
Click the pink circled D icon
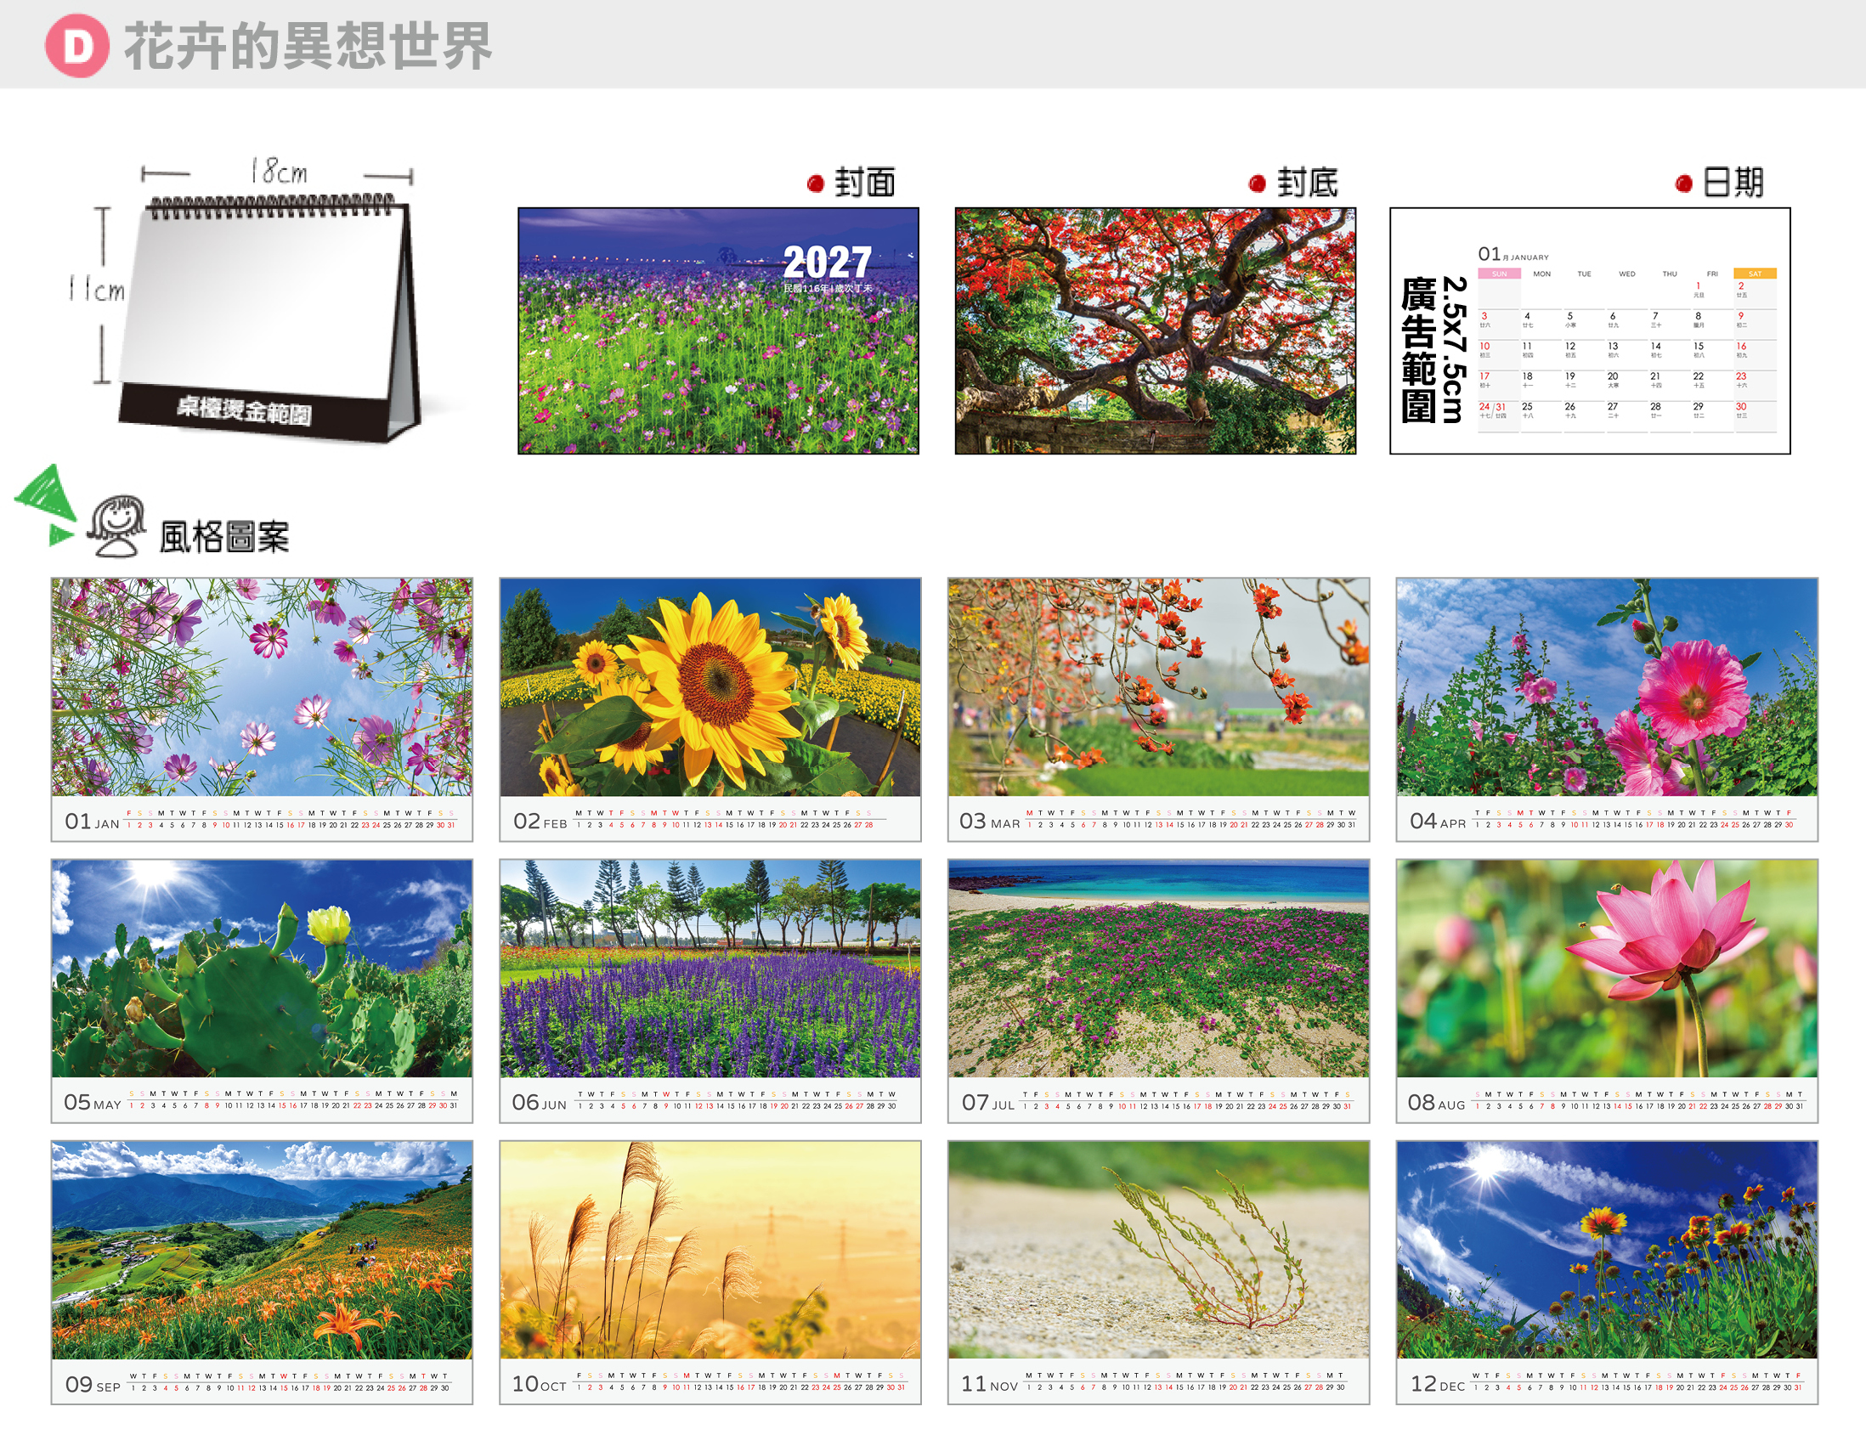coord(76,46)
